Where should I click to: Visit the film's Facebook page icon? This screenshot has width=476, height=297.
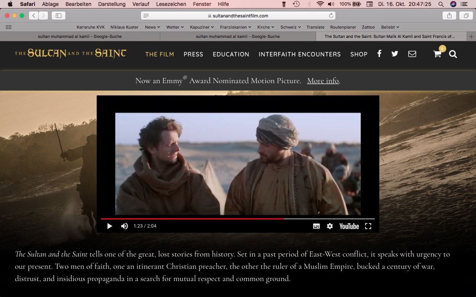[x=379, y=54]
